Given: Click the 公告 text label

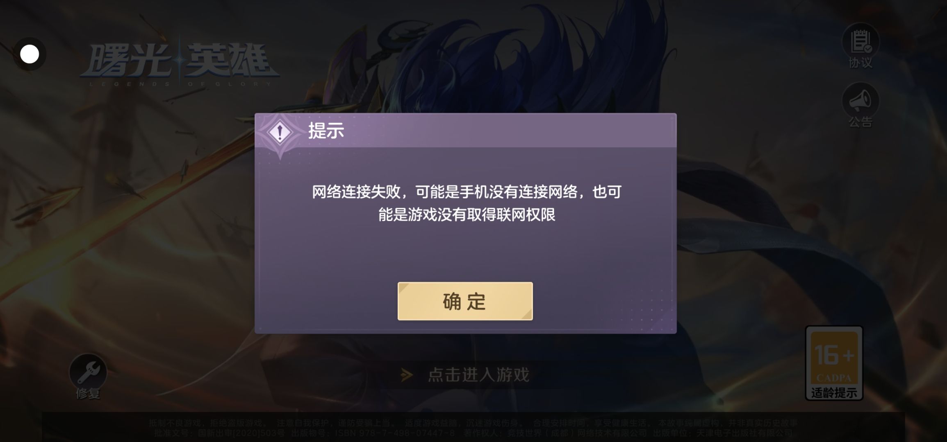Looking at the screenshot, I should pyautogui.click(x=860, y=122).
